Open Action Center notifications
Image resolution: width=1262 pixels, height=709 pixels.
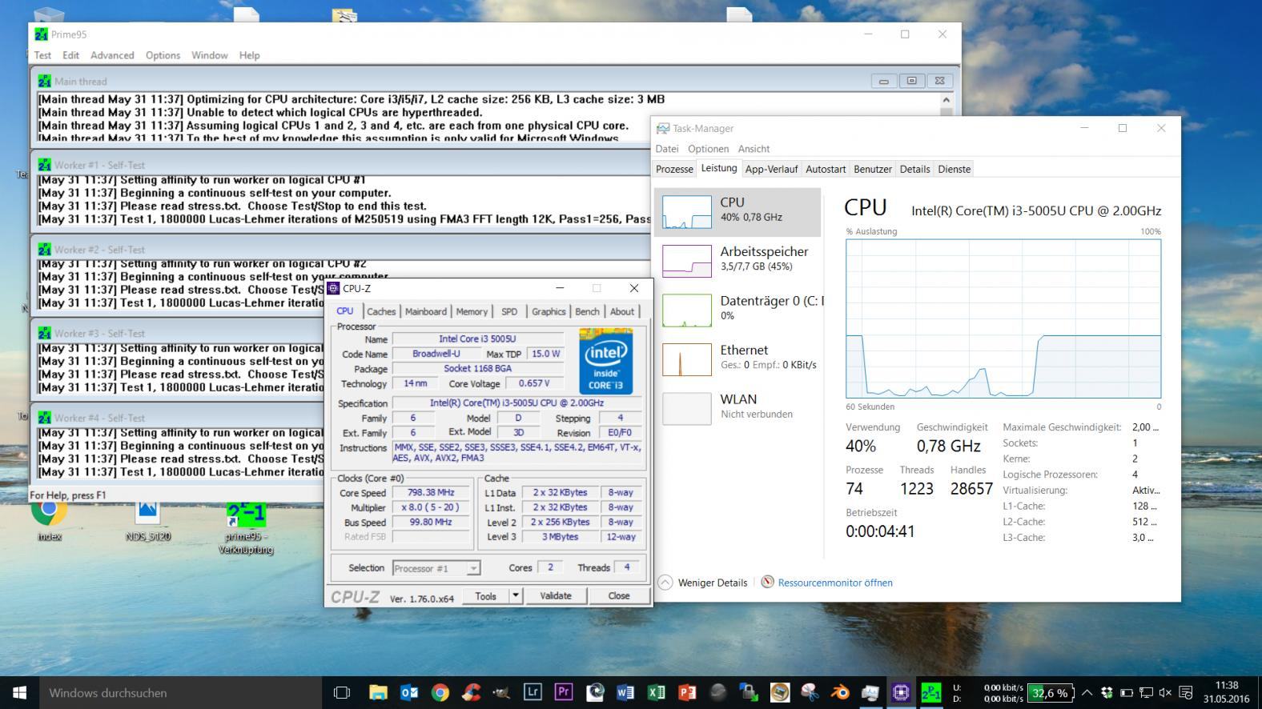tap(1186, 693)
